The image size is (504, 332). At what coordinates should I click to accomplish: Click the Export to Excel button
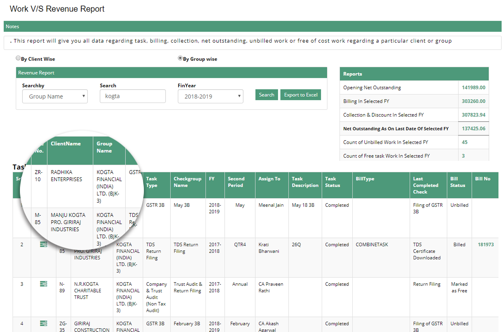coord(301,95)
